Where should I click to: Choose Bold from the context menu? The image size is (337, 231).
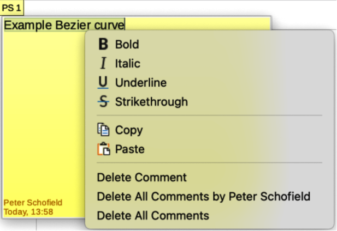coord(127,45)
